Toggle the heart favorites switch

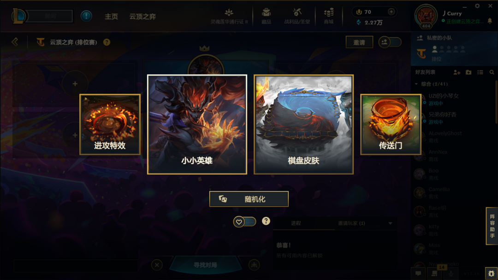tap(244, 222)
